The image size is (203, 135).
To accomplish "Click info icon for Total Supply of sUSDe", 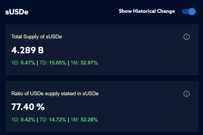I will pyautogui.click(x=186, y=37).
